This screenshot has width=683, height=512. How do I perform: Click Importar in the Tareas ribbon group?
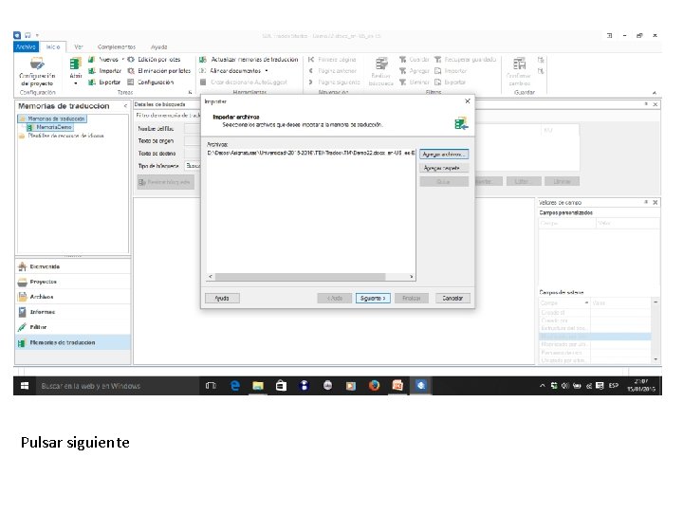(105, 70)
